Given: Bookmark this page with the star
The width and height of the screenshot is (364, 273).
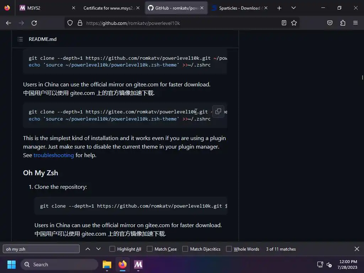Looking at the screenshot, I should pos(294,23).
